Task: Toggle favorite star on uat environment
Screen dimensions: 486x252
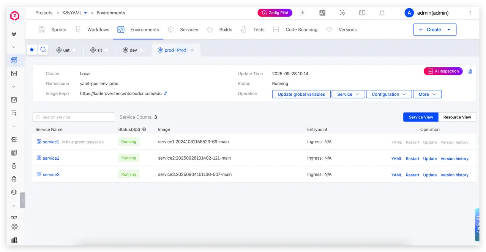Action: [74, 50]
